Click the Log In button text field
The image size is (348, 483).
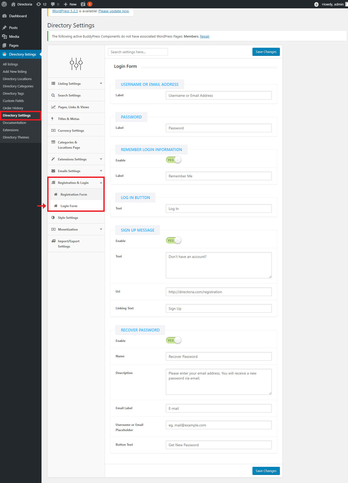pos(219,209)
